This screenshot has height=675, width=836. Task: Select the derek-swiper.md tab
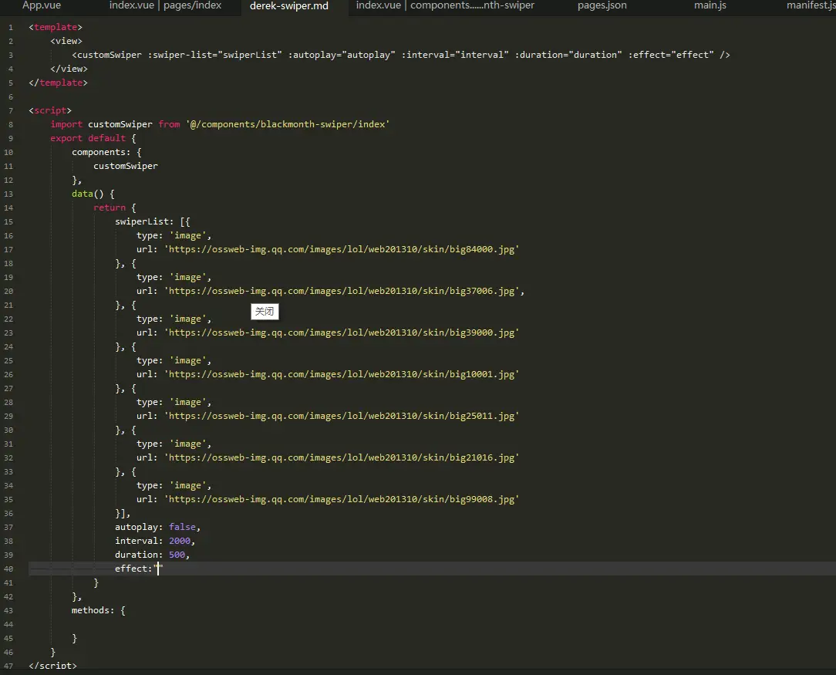click(x=289, y=6)
